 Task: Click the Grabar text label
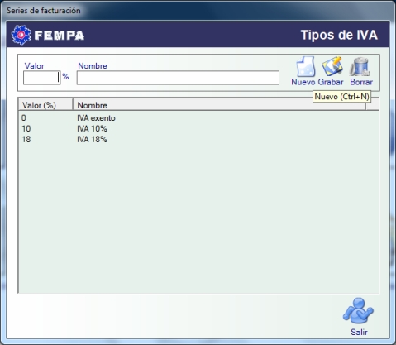pyautogui.click(x=331, y=82)
